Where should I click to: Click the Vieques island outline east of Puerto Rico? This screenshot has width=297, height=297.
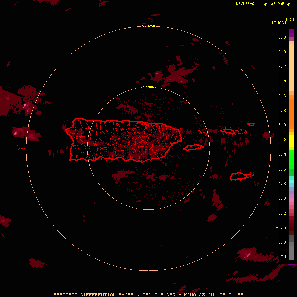coord(193,148)
